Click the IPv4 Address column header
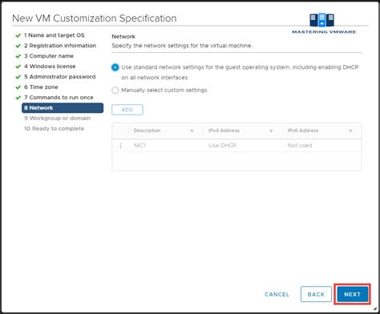380x314 pixels. pos(224,131)
